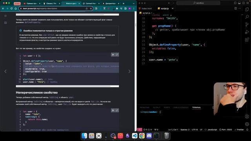The height and width of the screenshot is (141, 251).
Task: Open OUTPUT panel tab
Action: [x=156, y=107]
